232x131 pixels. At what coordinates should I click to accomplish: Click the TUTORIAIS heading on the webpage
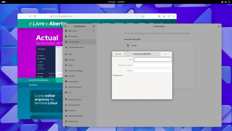(33, 85)
